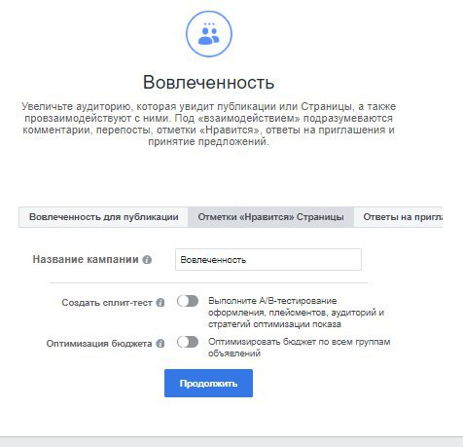The width and height of the screenshot is (463, 447).
Task: Click the Продолжить button
Action: click(x=208, y=383)
